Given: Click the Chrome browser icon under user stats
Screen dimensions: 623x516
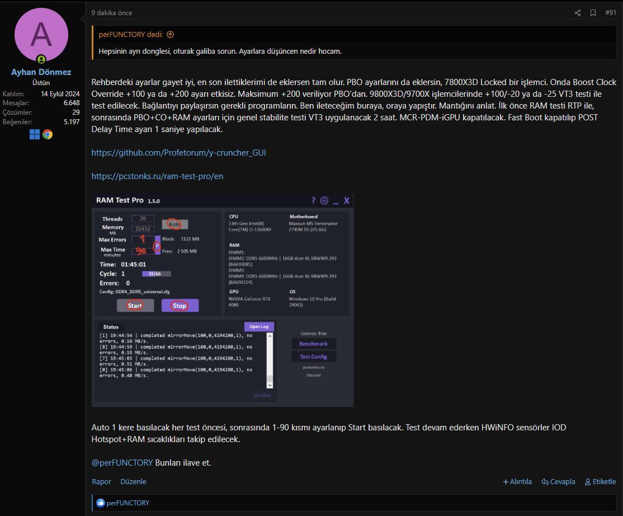Looking at the screenshot, I should pos(48,134).
